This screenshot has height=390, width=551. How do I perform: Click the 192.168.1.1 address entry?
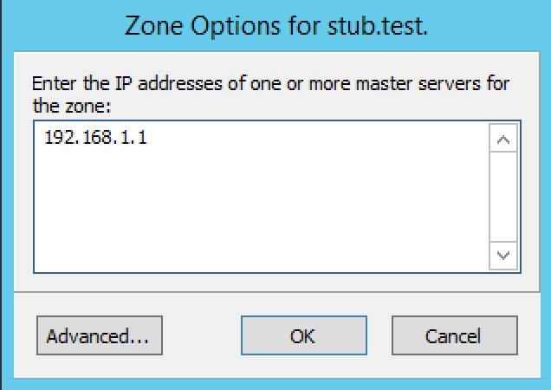pyautogui.click(x=95, y=137)
